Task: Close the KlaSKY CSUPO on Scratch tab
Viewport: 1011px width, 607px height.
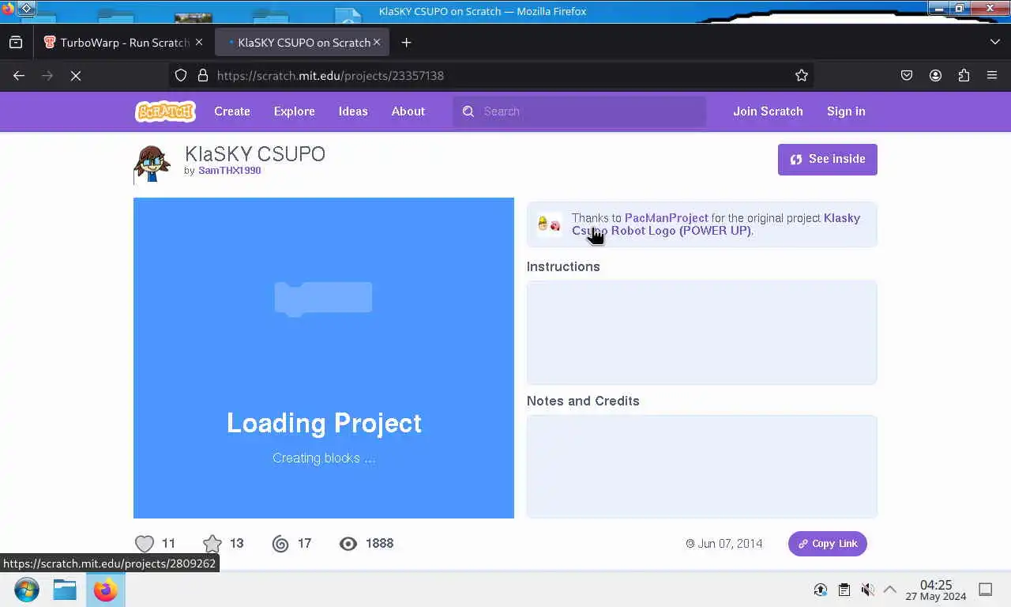Action: coord(378,43)
